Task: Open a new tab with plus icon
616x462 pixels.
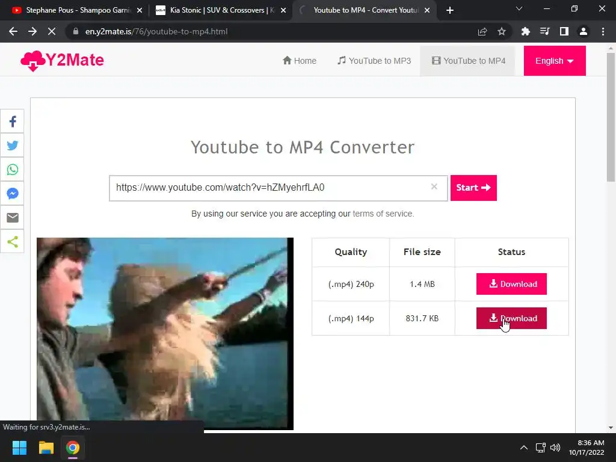Action: pyautogui.click(x=450, y=10)
